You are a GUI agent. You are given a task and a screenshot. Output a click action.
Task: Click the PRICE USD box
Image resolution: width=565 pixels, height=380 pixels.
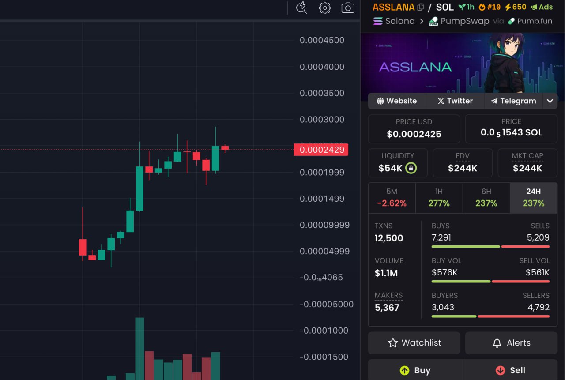[414, 129]
